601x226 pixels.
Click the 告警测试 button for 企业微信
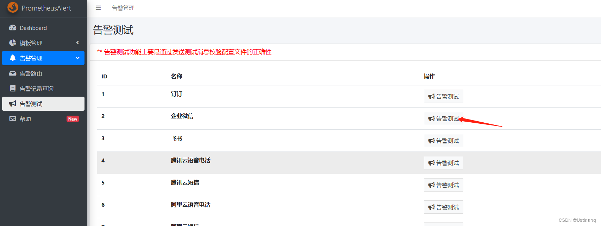pyautogui.click(x=443, y=118)
